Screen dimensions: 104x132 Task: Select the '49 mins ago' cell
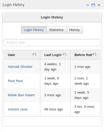(x=55, y=109)
